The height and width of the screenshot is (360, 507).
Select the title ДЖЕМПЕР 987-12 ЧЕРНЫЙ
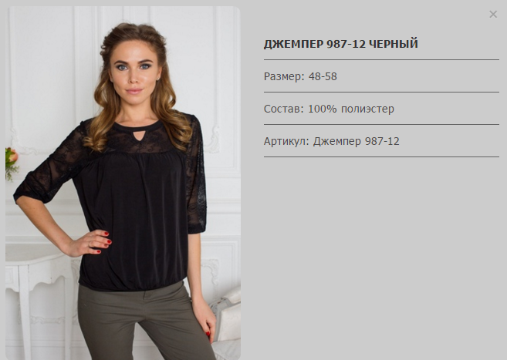click(341, 44)
